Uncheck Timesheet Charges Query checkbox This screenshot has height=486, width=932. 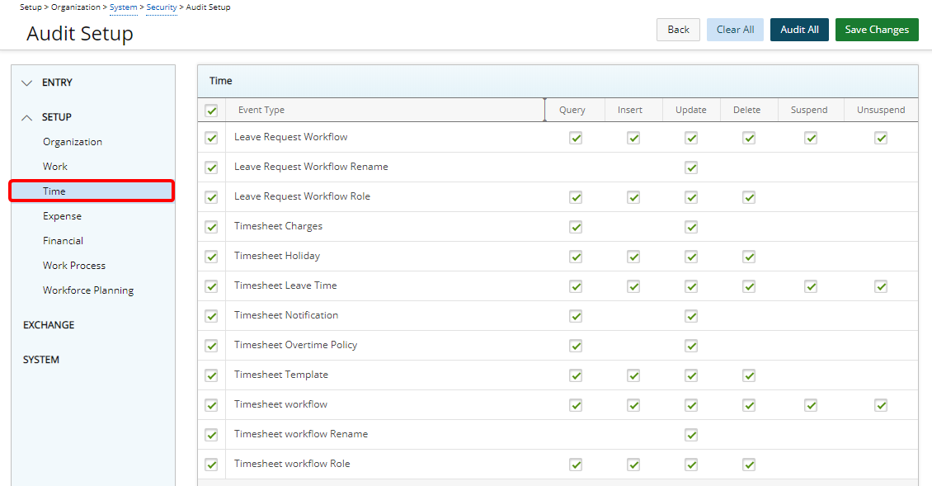tap(576, 227)
